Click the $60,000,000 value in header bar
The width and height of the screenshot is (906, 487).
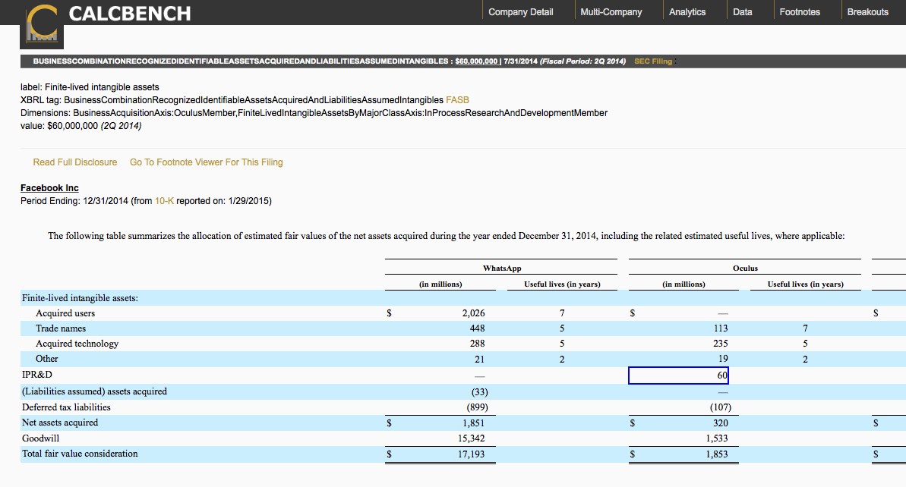tap(476, 61)
